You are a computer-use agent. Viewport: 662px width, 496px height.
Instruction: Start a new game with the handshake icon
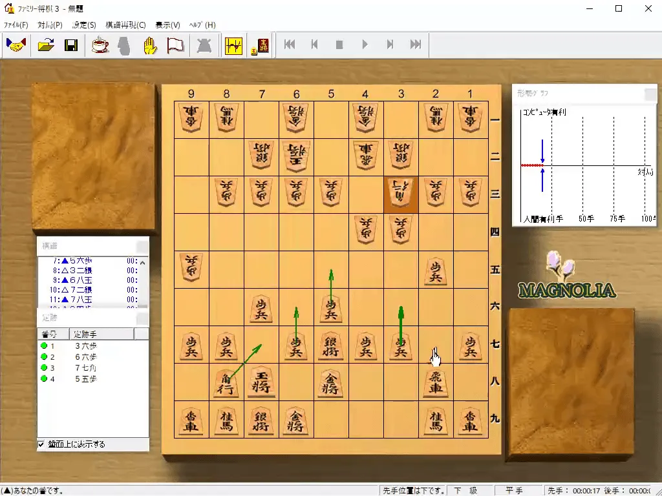tap(16, 45)
